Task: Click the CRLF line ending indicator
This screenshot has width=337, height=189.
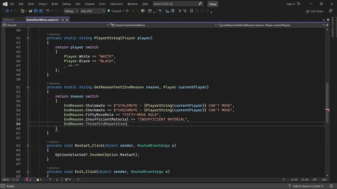Action: [x=324, y=180]
